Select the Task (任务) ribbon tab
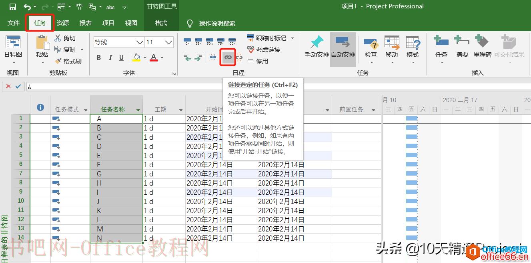Screen dimensions: 531x263 (x=40, y=23)
